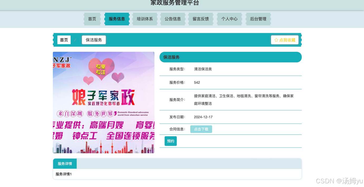
Task: Click the 服务价格 label
Action: 177,83
